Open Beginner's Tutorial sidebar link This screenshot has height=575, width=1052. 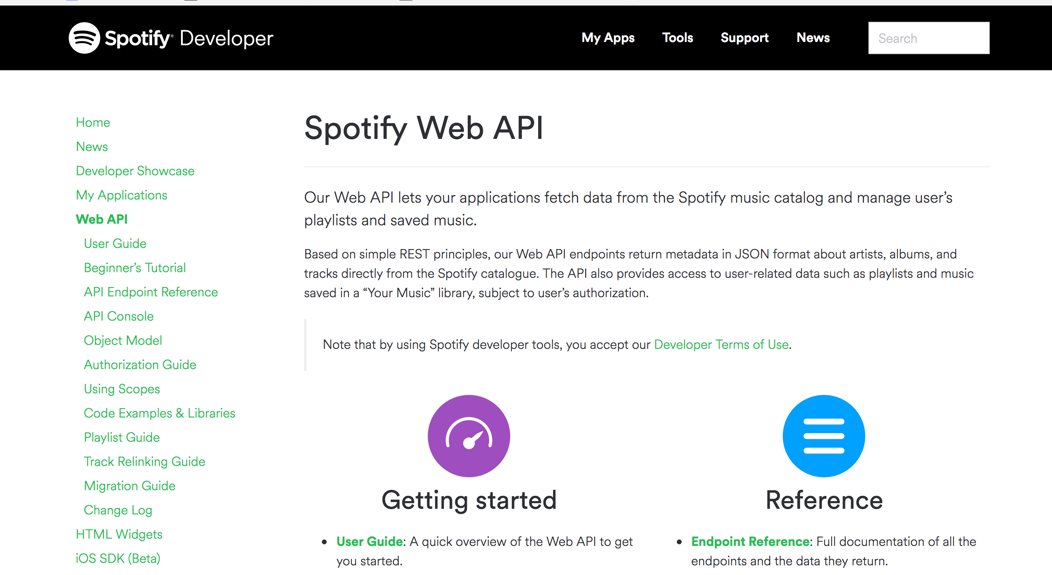(x=135, y=268)
